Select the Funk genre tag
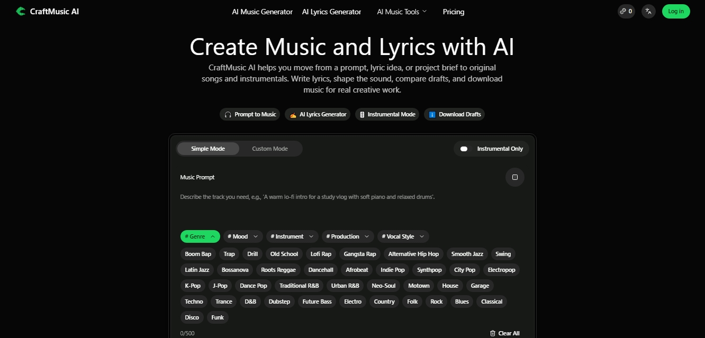Screen dimensions: 705x338 [x=218, y=317]
